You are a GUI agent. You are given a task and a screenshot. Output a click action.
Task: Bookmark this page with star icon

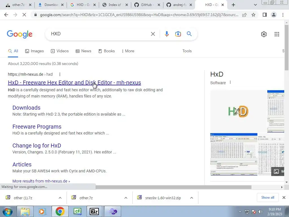point(253,15)
